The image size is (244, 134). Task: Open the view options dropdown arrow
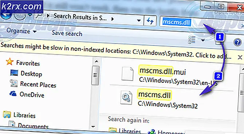203,41
